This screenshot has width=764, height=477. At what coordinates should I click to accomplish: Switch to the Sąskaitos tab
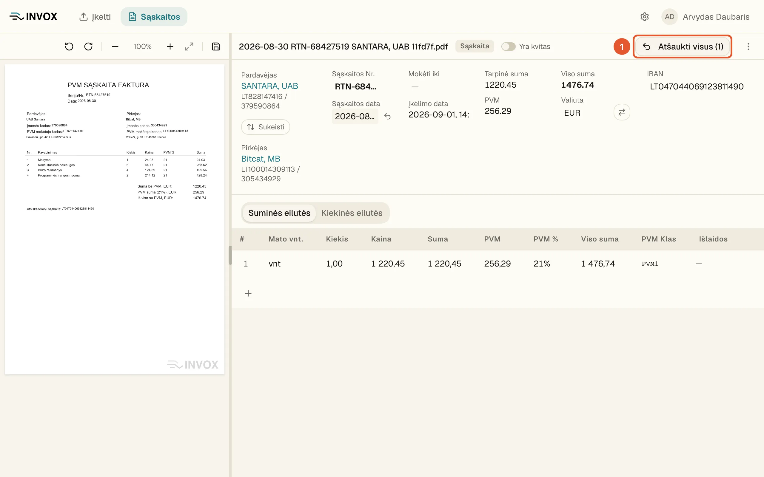coord(154,17)
